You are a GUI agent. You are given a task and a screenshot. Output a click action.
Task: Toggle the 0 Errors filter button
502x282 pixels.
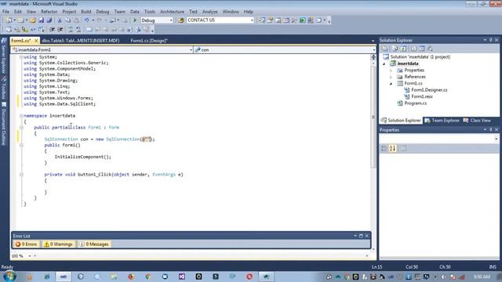point(26,244)
